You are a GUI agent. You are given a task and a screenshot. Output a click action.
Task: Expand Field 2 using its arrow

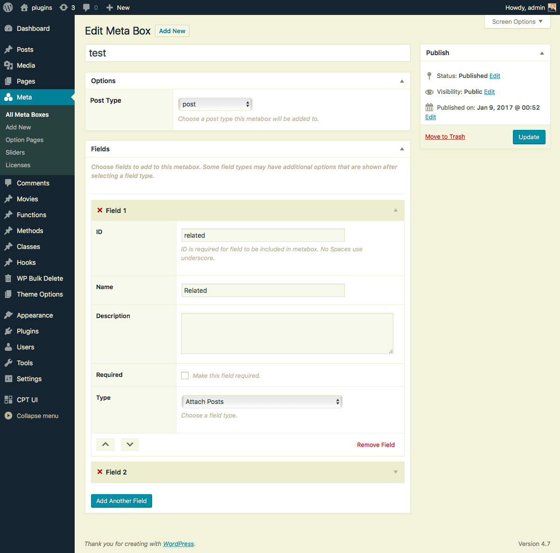click(396, 472)
